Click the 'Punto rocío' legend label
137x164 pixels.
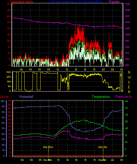click(123, 97)
